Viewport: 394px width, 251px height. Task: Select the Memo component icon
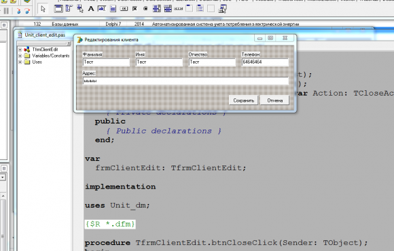(x=113, y=9)
